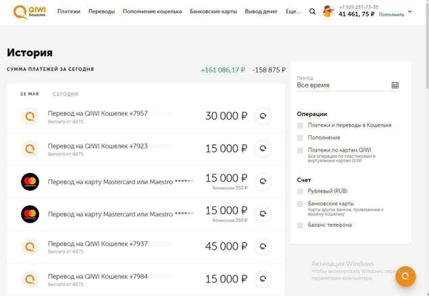This screenshot has height=296, width=429.
Task: Click Mastercard logo of second card transfer
Action: [x=30, y=214]
